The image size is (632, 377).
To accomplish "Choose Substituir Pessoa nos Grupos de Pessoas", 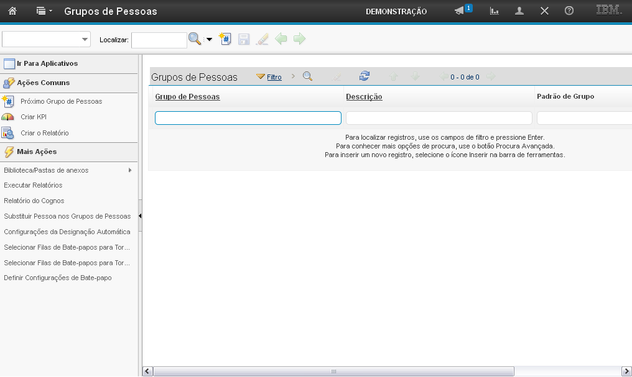I will pos(67,216).
